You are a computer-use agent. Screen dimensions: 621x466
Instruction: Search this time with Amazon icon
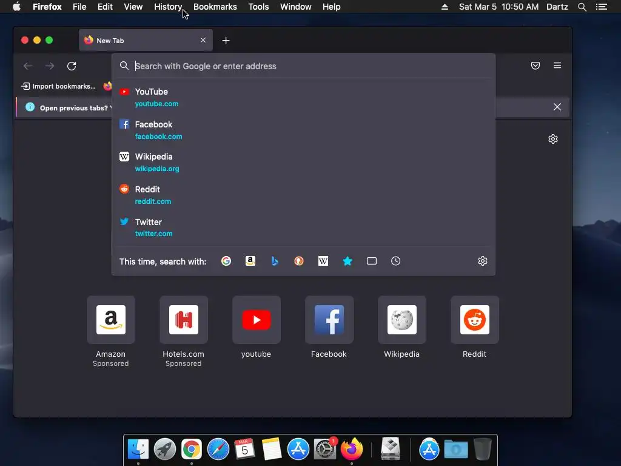coord(250,261)
